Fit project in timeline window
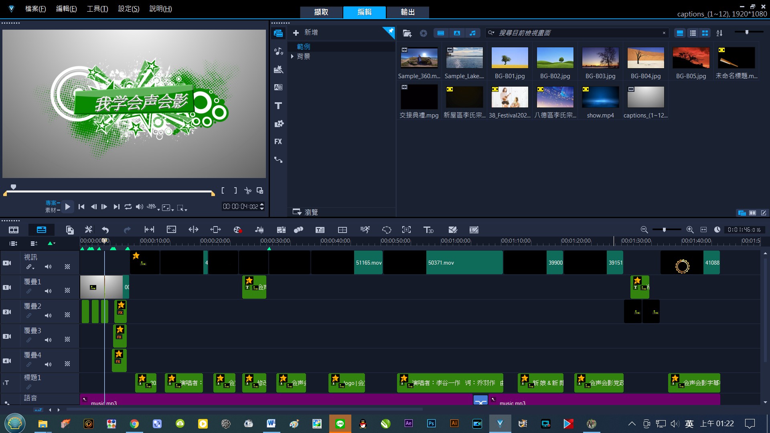The width and height of the screenshot is (770, 433). tap(703, 230)
